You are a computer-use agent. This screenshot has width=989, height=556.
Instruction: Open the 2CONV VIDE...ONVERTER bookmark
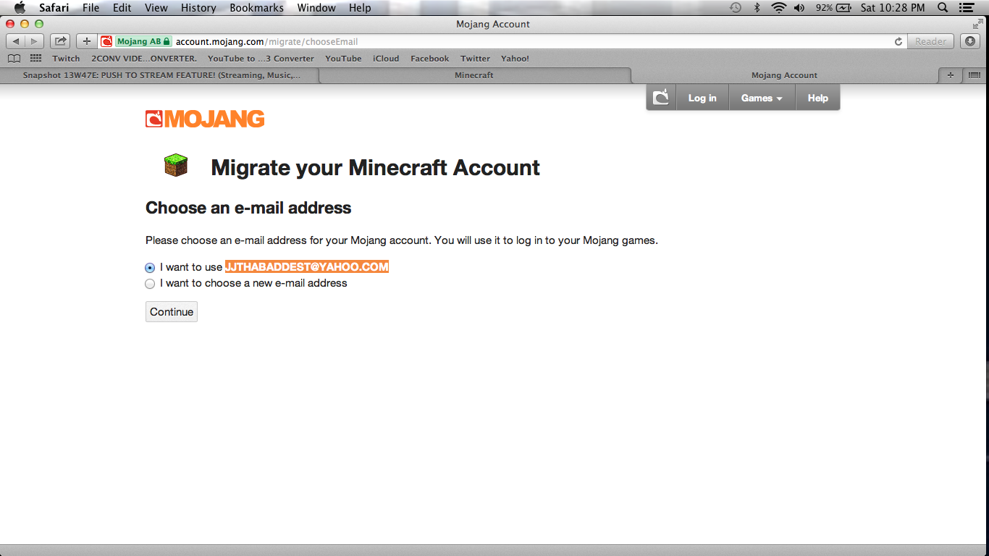pyautogui.click(x=144, y=59)
